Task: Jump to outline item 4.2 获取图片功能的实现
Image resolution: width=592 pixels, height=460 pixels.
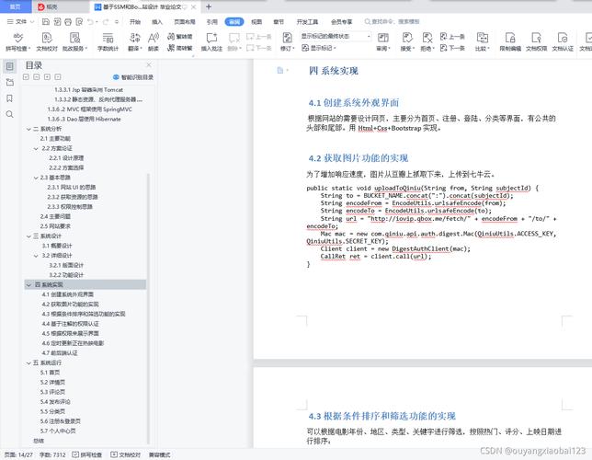Action: 70,305
